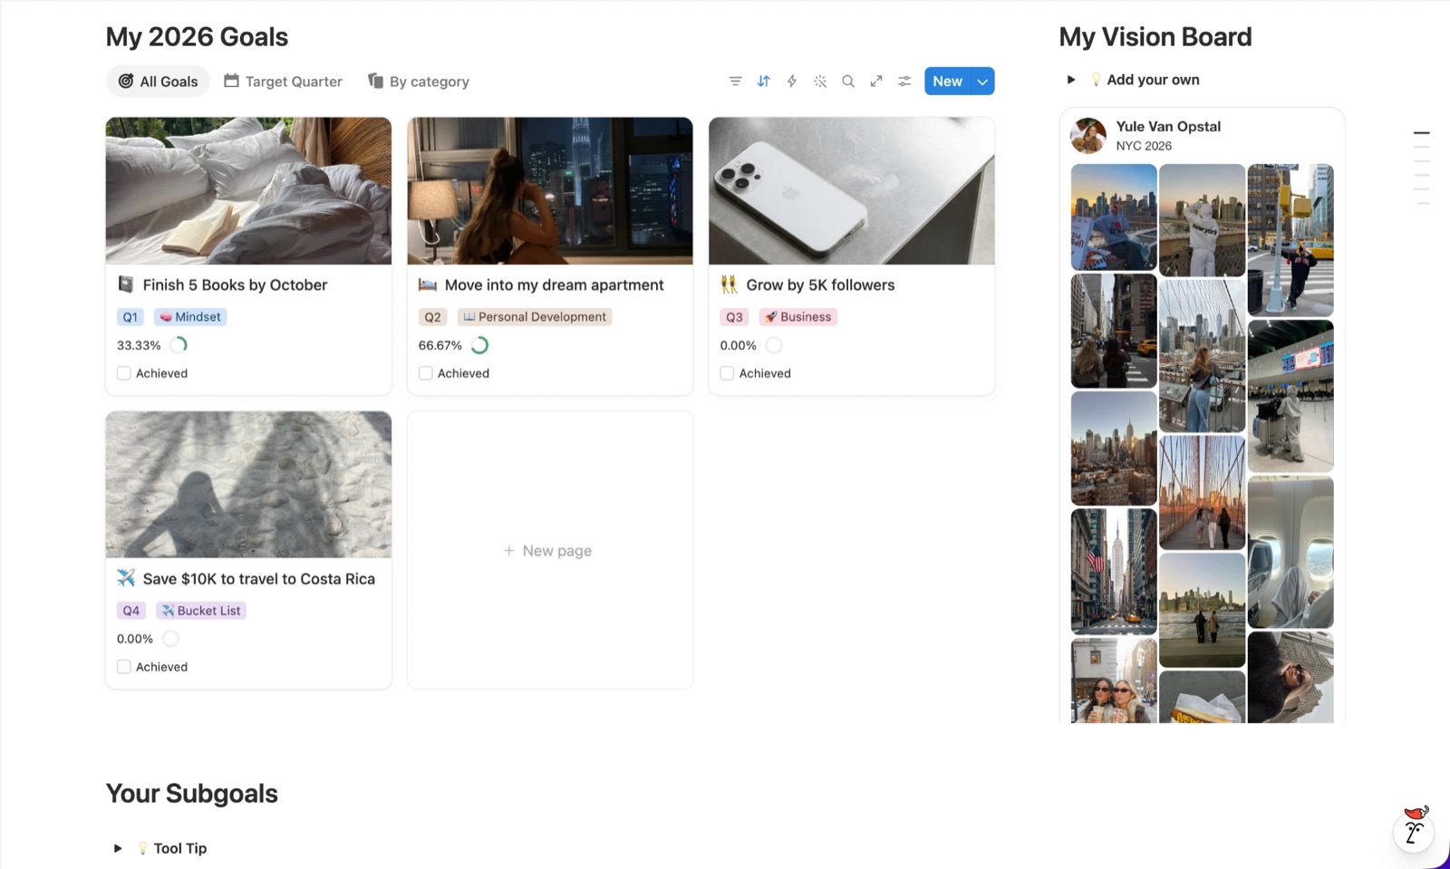Click the lightbulb icon beside Add your own

click(1096, 80)
